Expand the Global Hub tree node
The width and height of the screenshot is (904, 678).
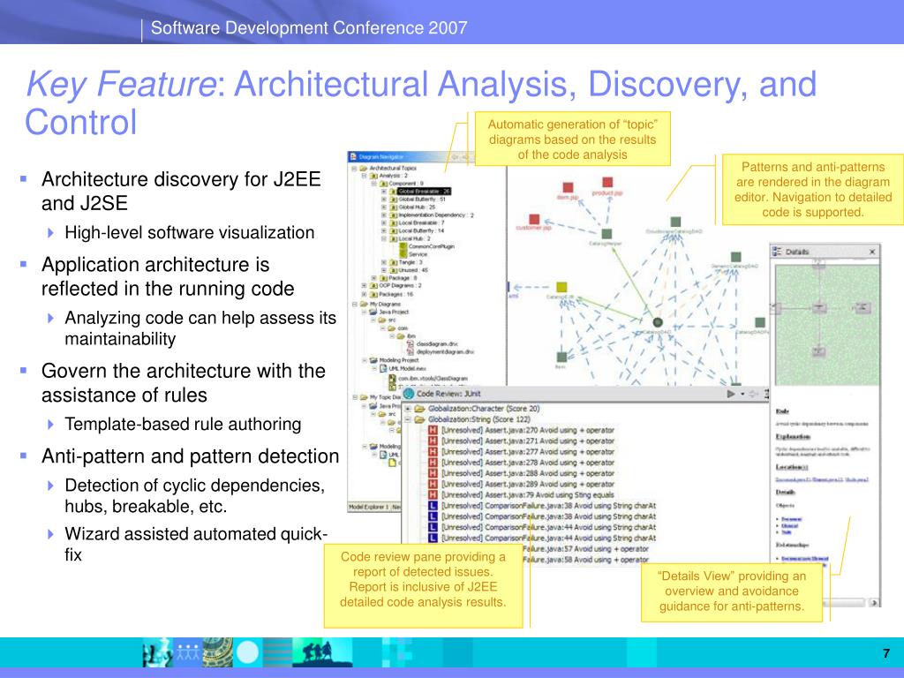(x=384, y=207)
